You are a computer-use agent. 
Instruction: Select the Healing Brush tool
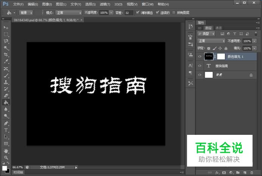[6, 69]
